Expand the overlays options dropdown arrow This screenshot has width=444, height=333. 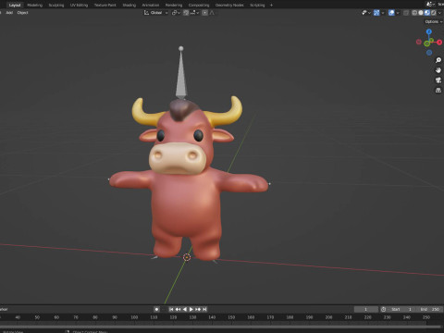click(x=398, y=13)
